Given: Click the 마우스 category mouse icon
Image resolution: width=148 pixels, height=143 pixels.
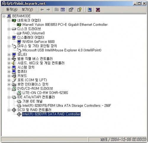Looking at the screenshot, I should pyautogui.click(x=14, y=46).
